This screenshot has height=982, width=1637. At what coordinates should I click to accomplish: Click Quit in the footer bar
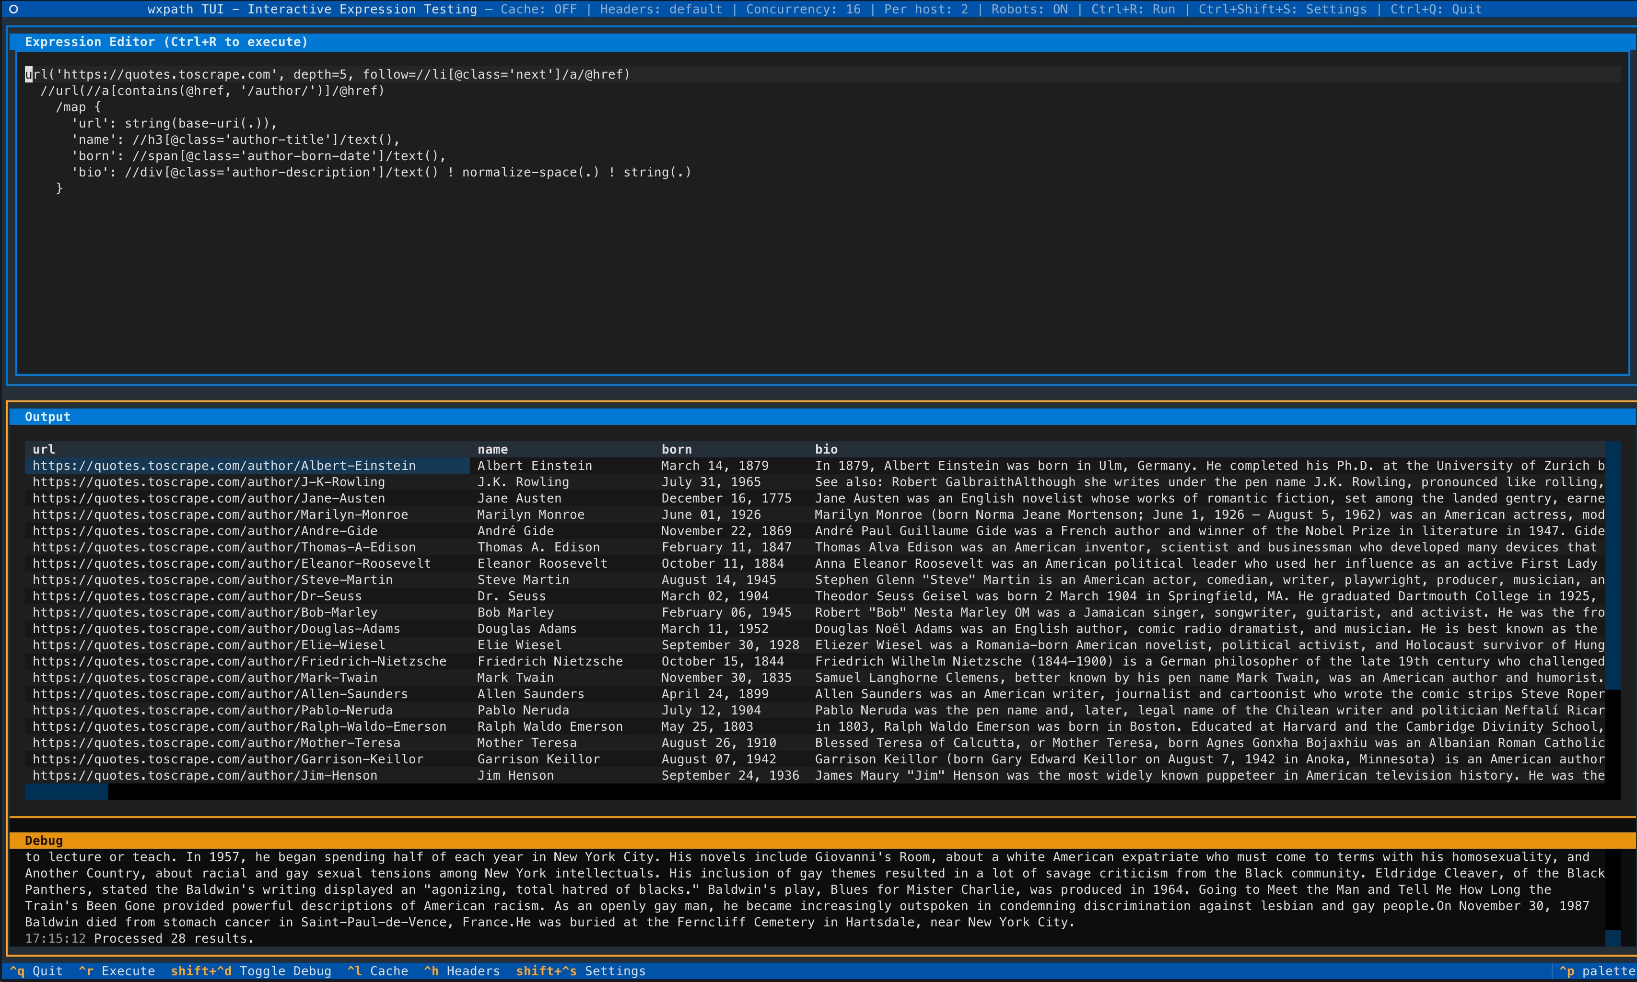coord(36,971)
